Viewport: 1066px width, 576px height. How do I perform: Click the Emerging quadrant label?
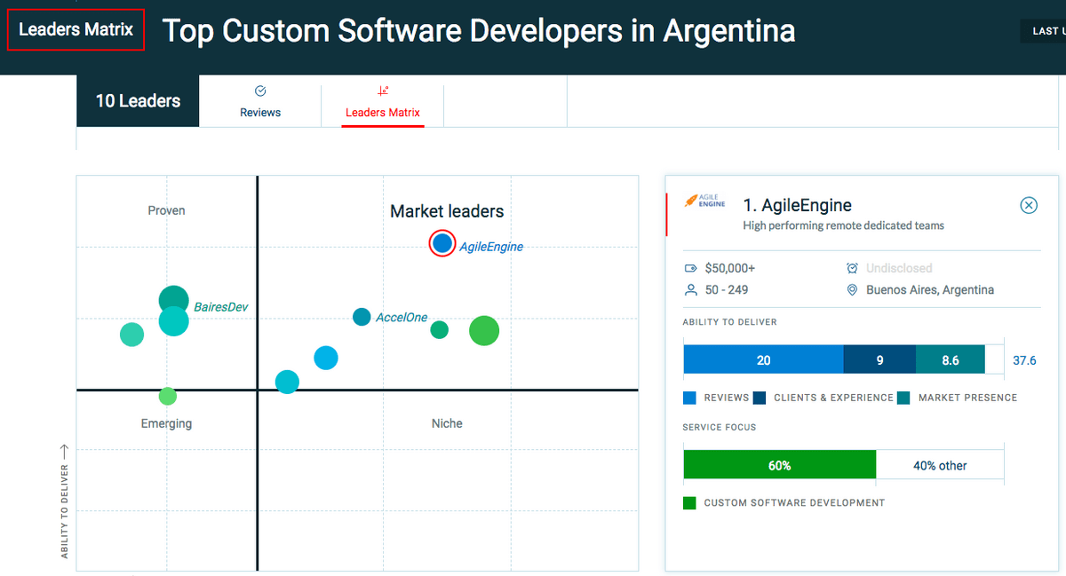click(x=166, y=423)
